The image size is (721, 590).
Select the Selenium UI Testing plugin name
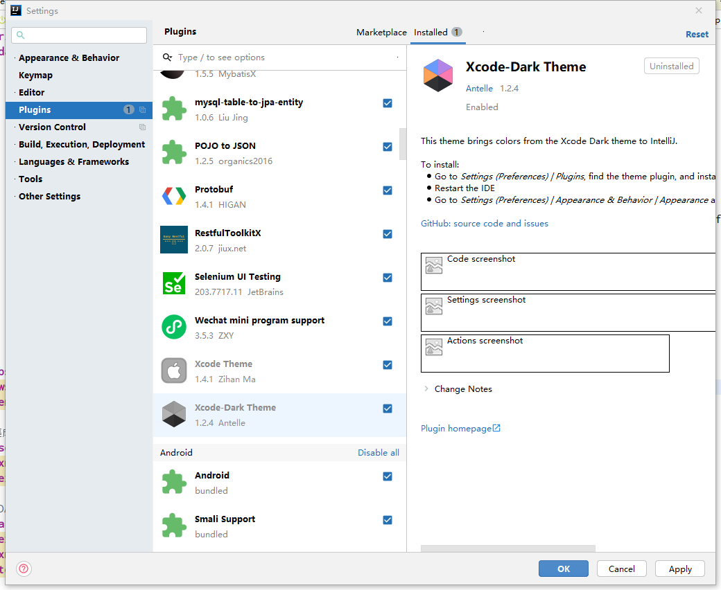(238, 277)
